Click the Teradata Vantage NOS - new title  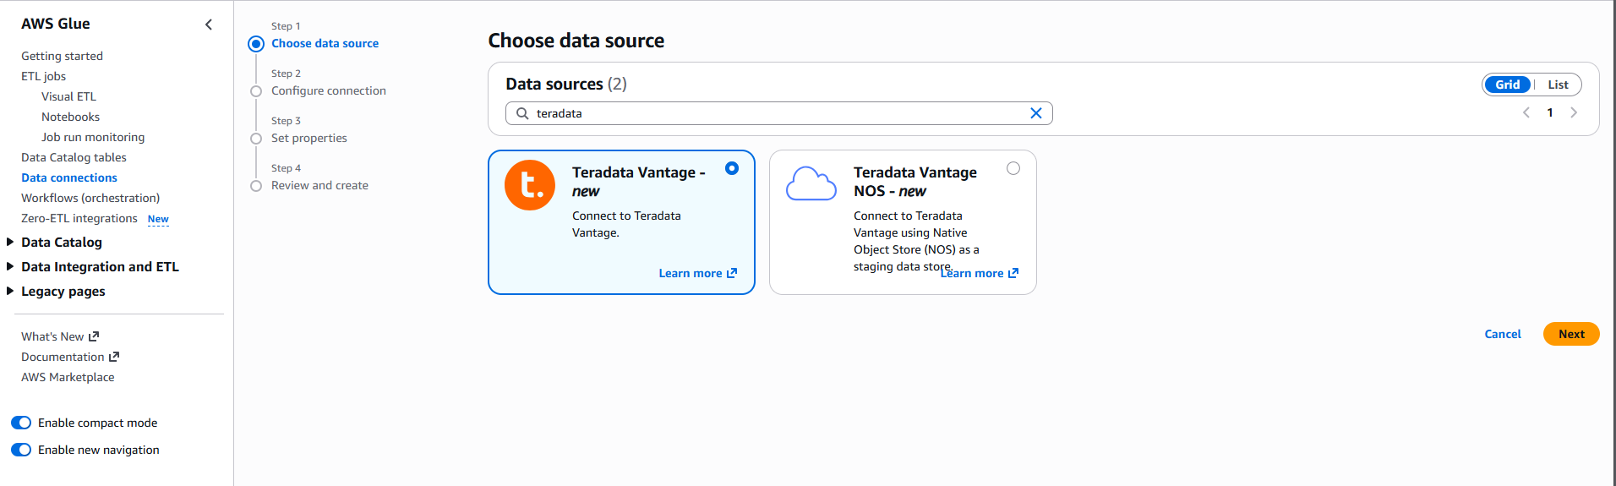coord(915,182)
